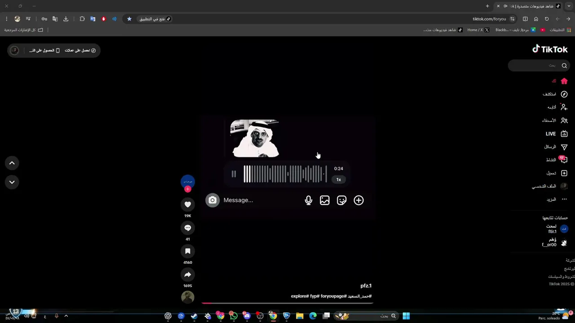This screenshot has width=575, height=323.
Task: Open File Explorer from taskbar
Action: 300,316
